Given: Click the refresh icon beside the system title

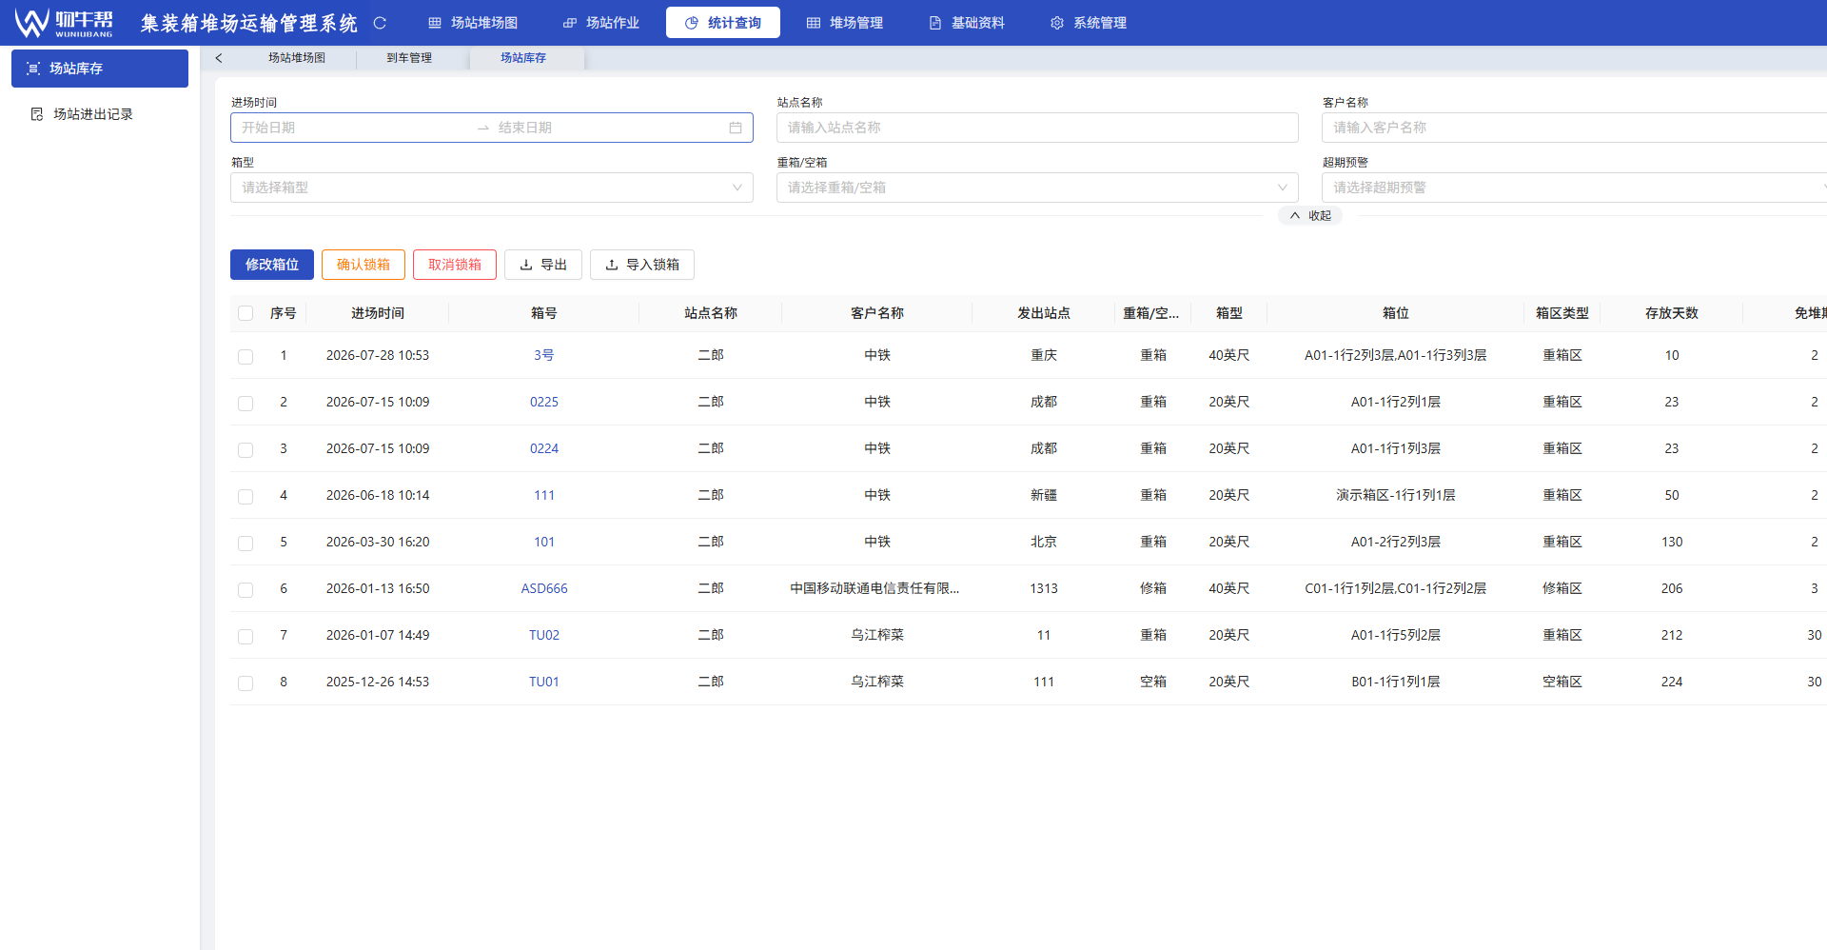Looking at the screenshot, I should coord(380,23).
